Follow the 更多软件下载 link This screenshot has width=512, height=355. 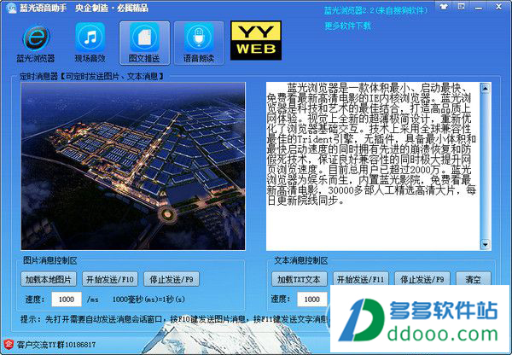tap(348, 26)
